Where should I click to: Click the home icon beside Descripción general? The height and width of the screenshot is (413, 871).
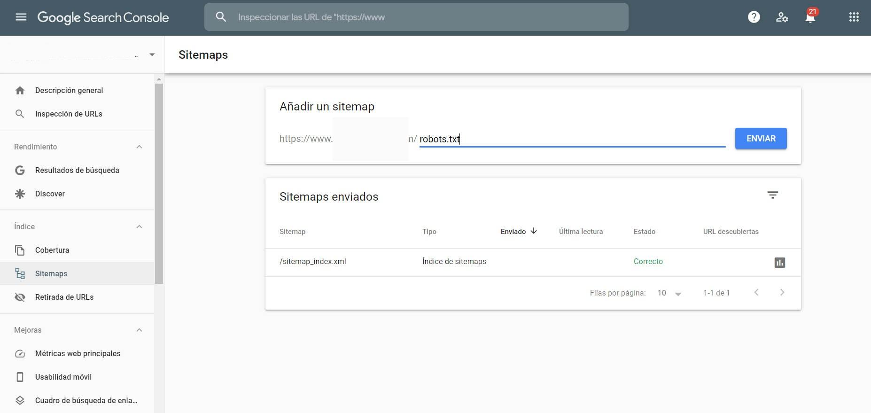pyautogui.click(x=20, y=90)
